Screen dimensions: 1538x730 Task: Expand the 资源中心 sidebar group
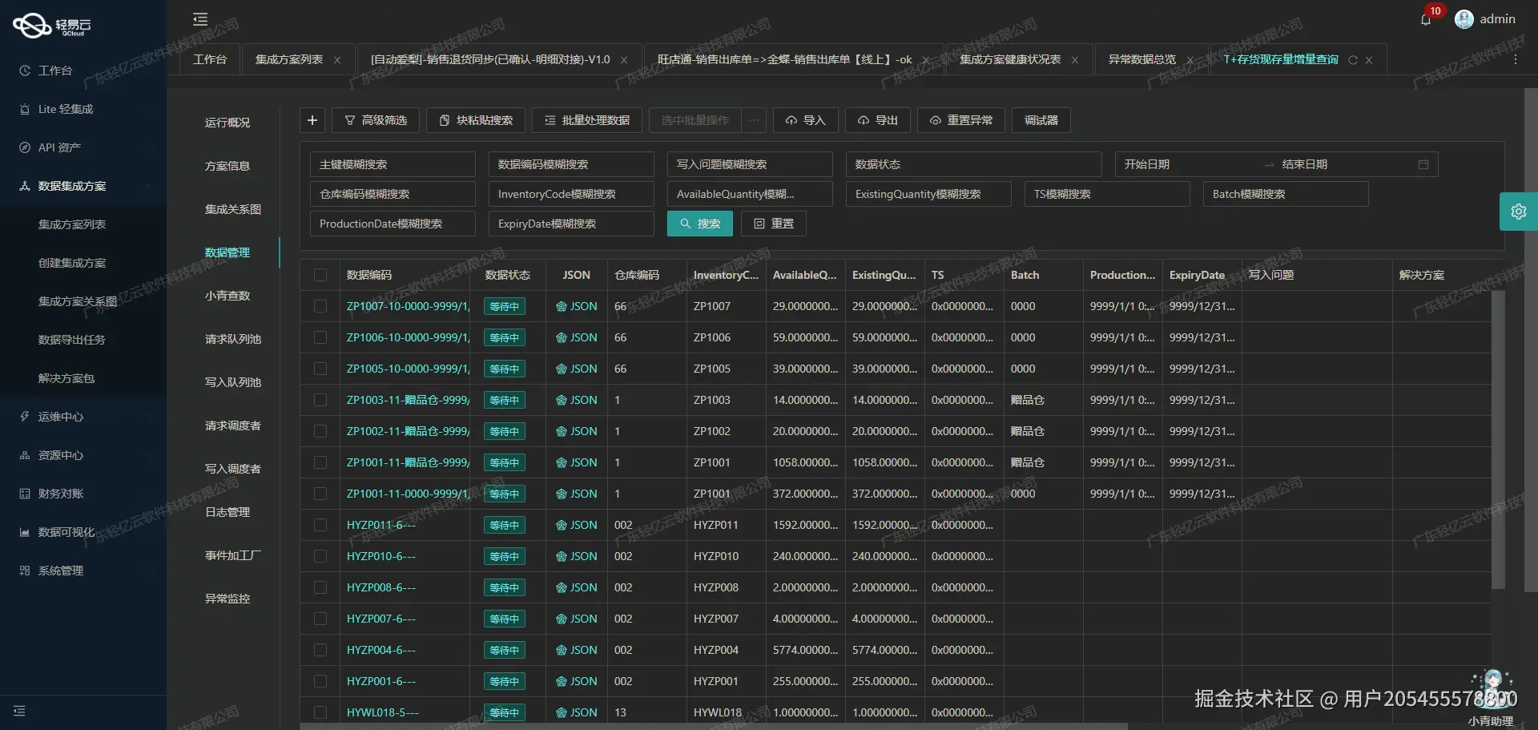tap(83, 455)
